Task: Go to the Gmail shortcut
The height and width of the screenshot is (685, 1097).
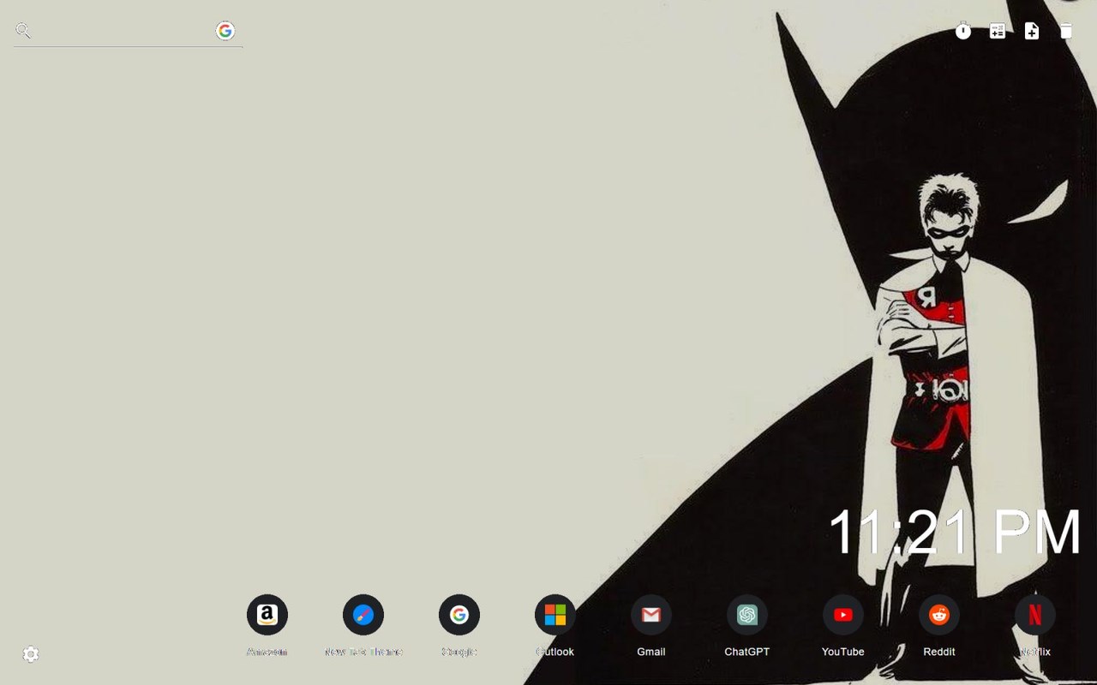Action: pyautogui.click(x=651, y=615)
